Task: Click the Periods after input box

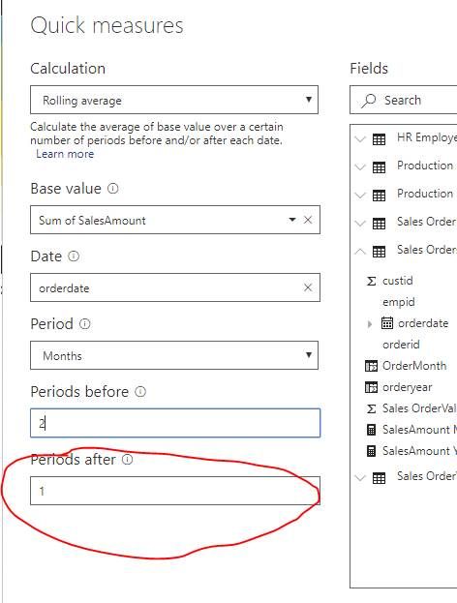Action: pos(175,491)
